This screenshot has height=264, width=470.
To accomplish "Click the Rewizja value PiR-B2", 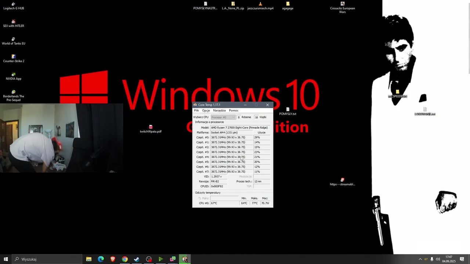I will (x=219, y=181).
